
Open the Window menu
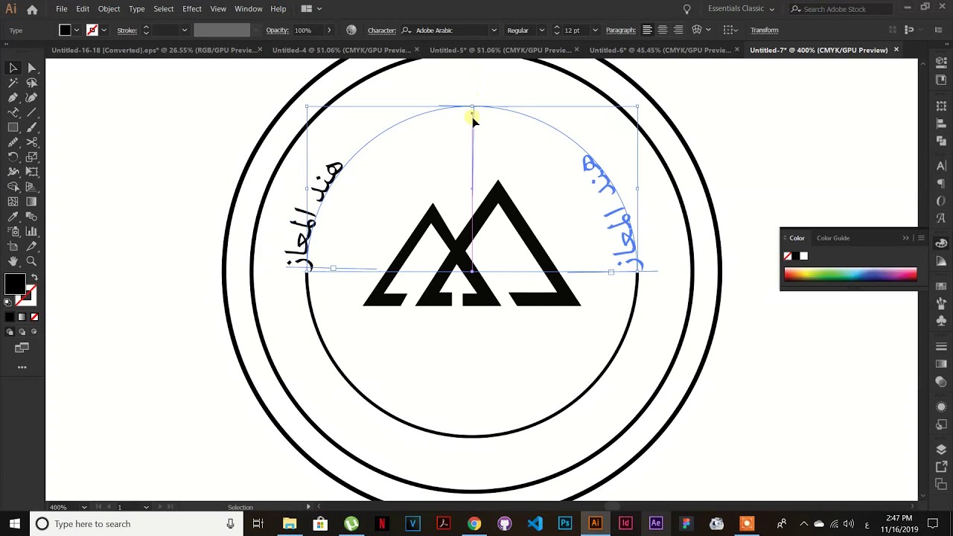click(249, 9)
